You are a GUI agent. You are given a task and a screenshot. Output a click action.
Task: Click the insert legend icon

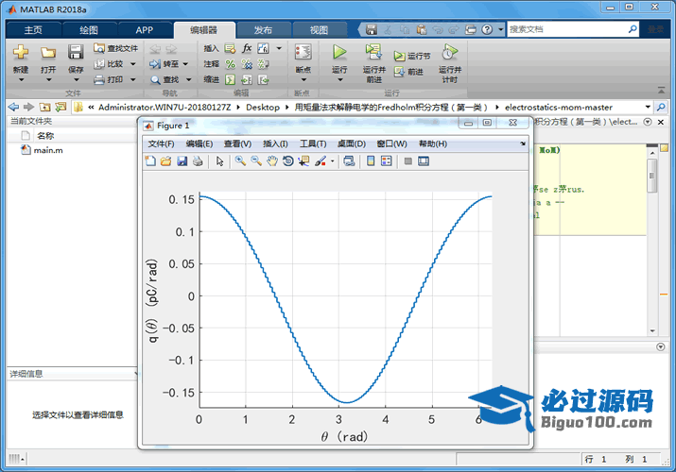tap(387, 161)
